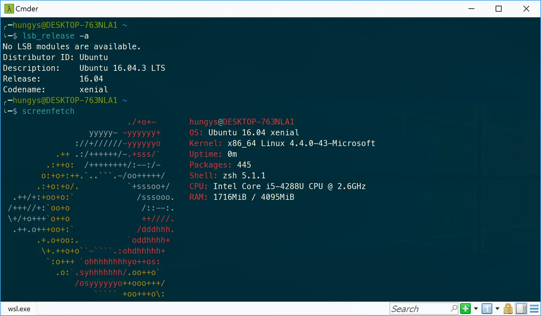The image size is (541, 316).
Task: Toggle the scroll buffer view icon
Action: (x=521, y=309)
